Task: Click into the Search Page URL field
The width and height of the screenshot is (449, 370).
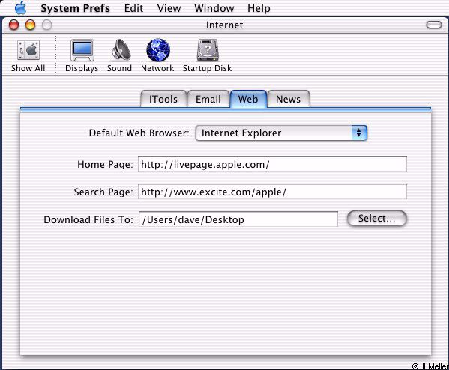Action: (x=272, y=192)
